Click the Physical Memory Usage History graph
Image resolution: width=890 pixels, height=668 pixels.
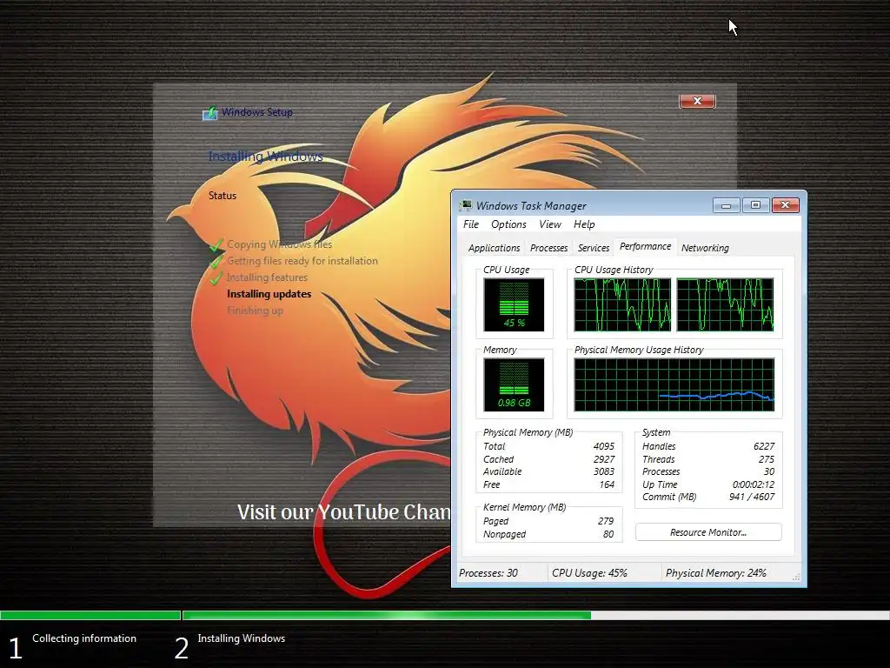(674, 384)
